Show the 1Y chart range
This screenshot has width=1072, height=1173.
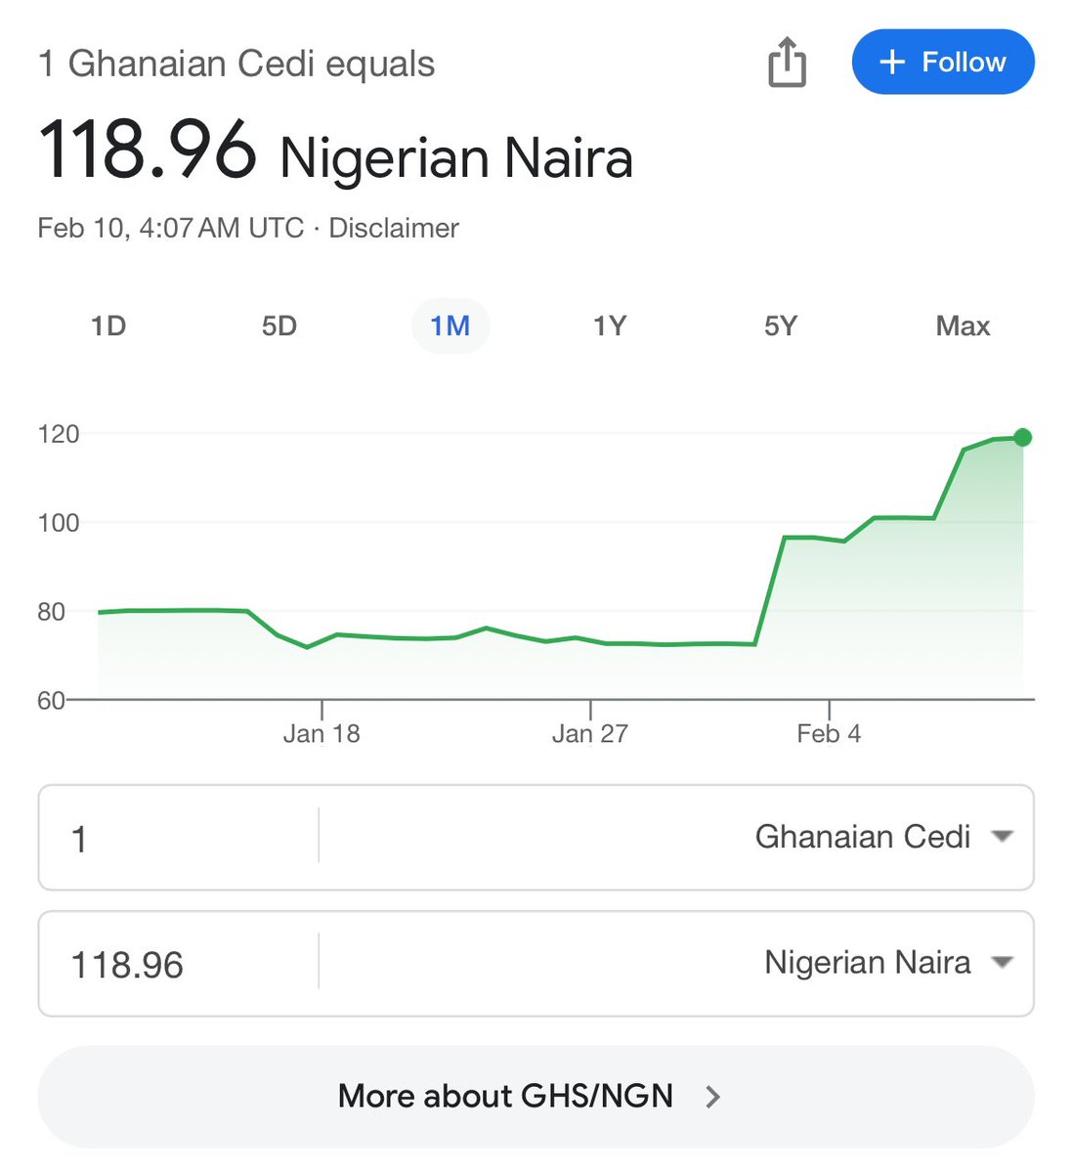tap(610, 326)
